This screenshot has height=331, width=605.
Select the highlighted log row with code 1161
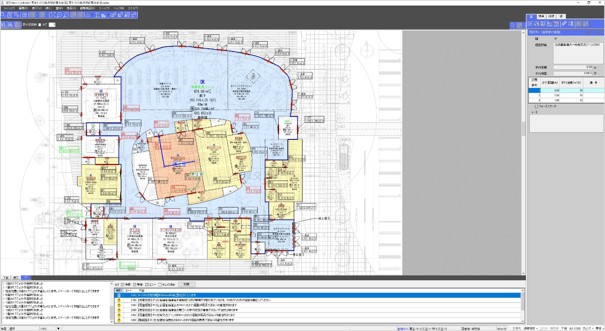tap(318, 295)
